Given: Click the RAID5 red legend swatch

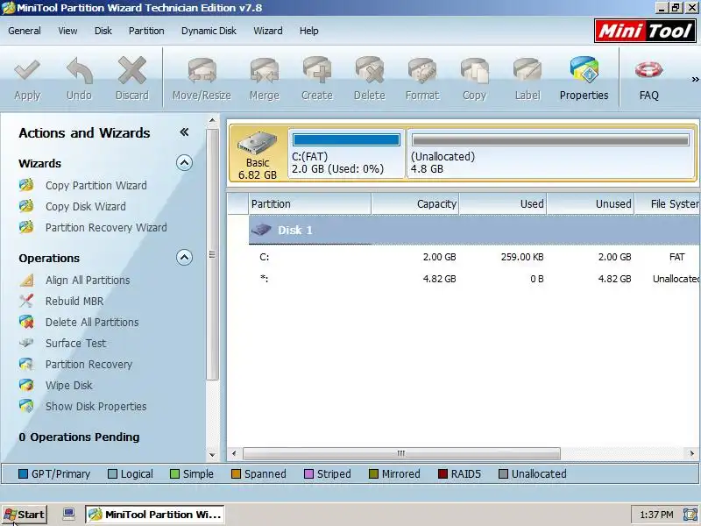Looking at the screenshot, I should pos(443,473).
